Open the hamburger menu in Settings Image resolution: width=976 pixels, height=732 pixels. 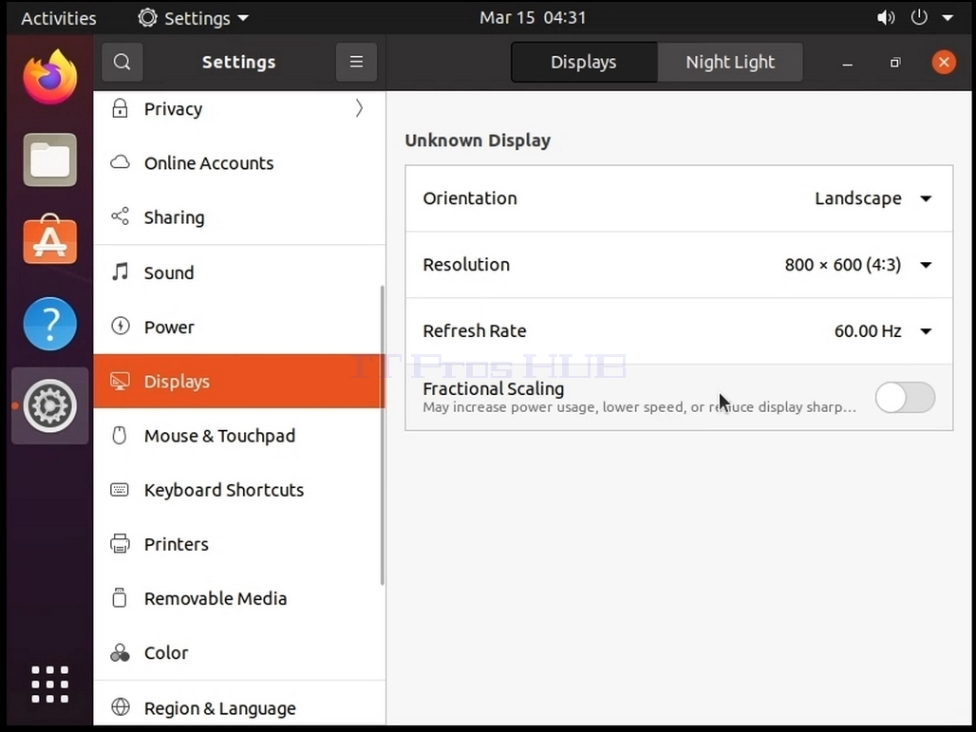click(x=356, y=62)
